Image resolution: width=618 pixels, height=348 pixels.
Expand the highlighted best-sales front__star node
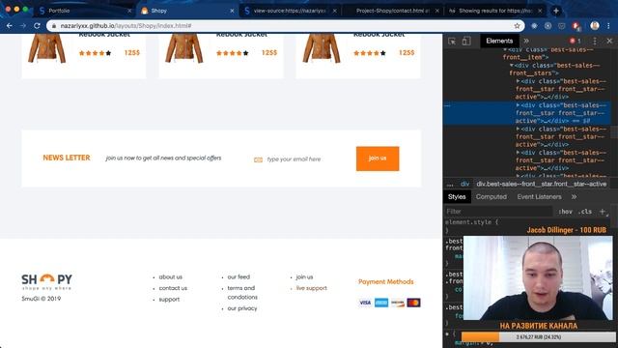click(x=518, y=105)
